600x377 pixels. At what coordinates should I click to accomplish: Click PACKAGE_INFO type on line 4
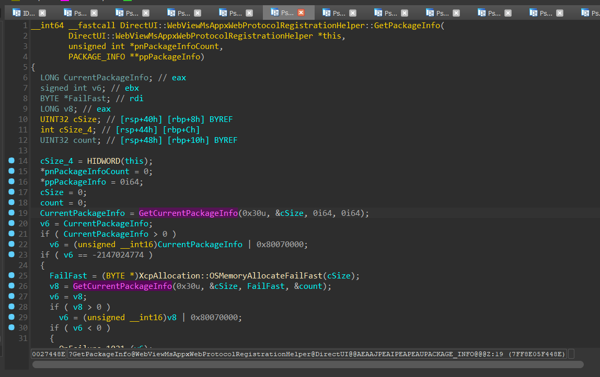click(97, 57)
